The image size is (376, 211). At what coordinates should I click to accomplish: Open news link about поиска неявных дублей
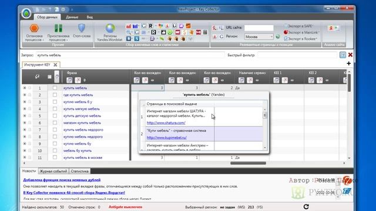click(x=62, y=180)
